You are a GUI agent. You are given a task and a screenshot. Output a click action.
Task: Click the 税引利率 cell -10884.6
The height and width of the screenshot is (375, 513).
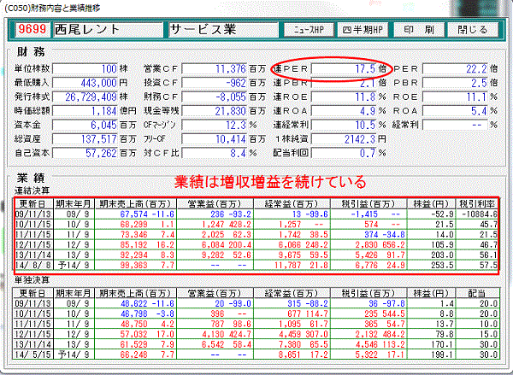click(x=480, y=214)
